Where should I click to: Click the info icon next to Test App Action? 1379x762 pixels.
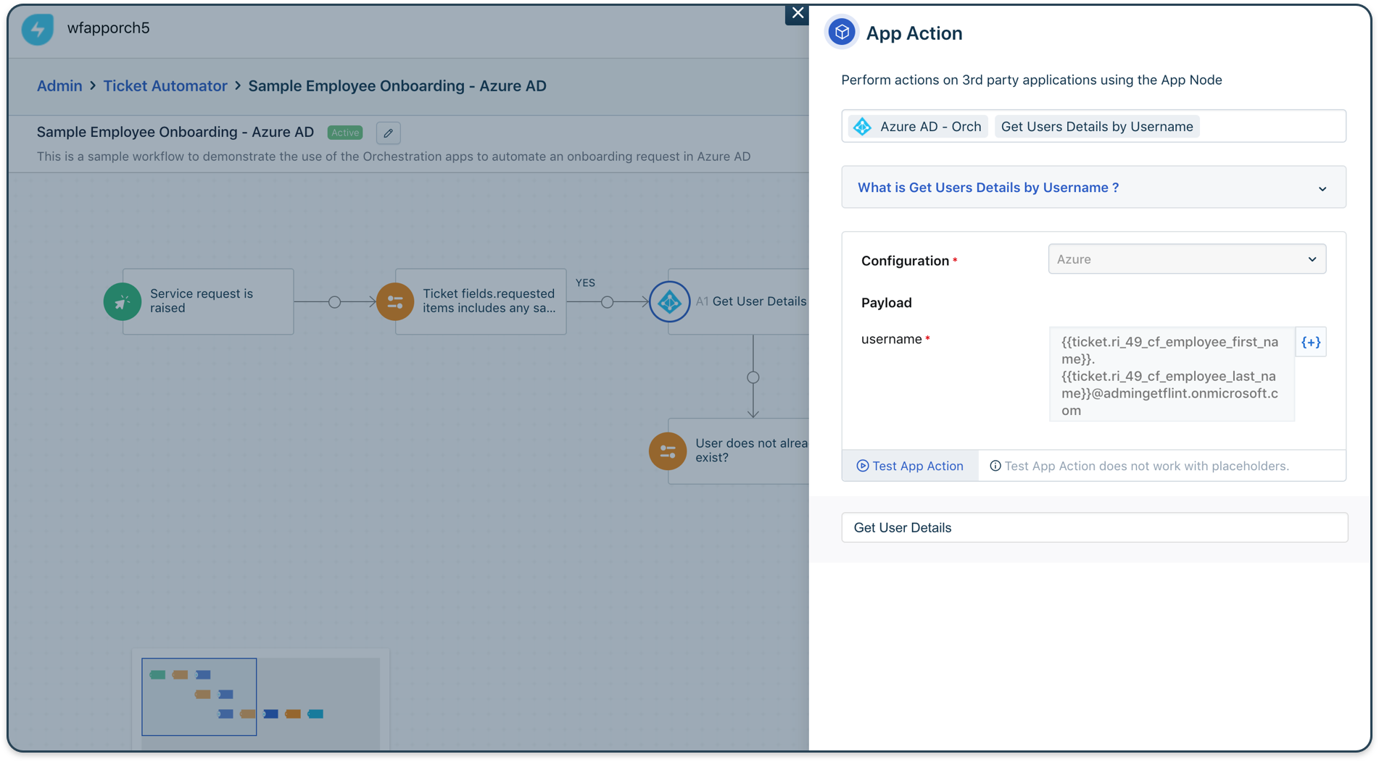click(x=995, y=466)
